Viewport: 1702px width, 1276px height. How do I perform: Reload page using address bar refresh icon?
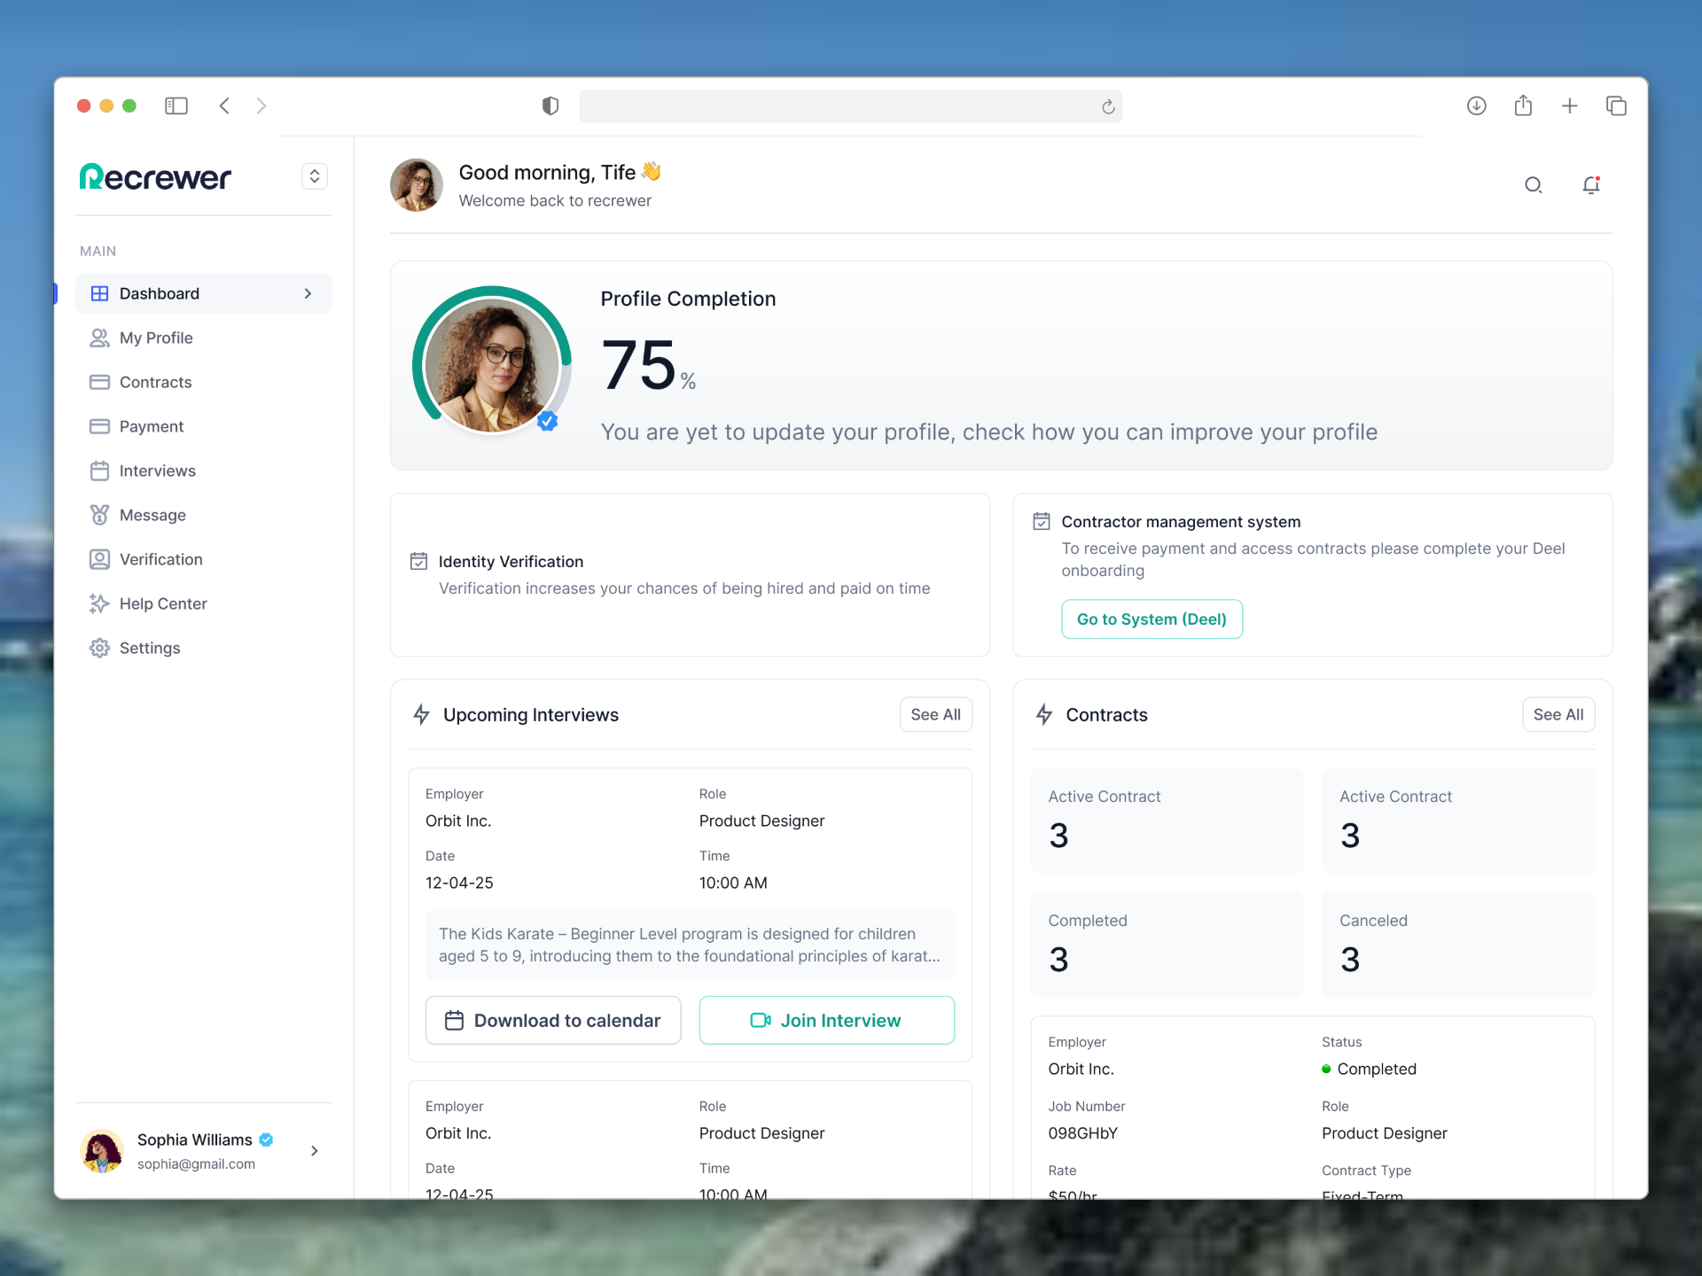coord(1108,107)
